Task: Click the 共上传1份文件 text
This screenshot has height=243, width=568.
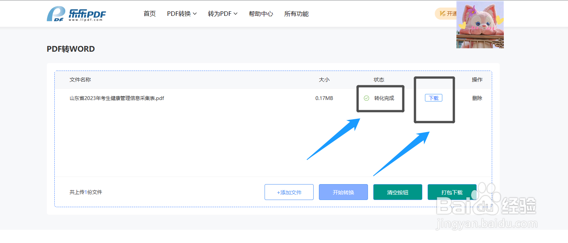Action: 86,192
